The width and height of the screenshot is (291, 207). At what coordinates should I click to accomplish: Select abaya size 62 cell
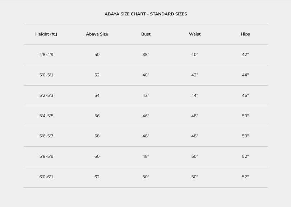tap(97, 177)
